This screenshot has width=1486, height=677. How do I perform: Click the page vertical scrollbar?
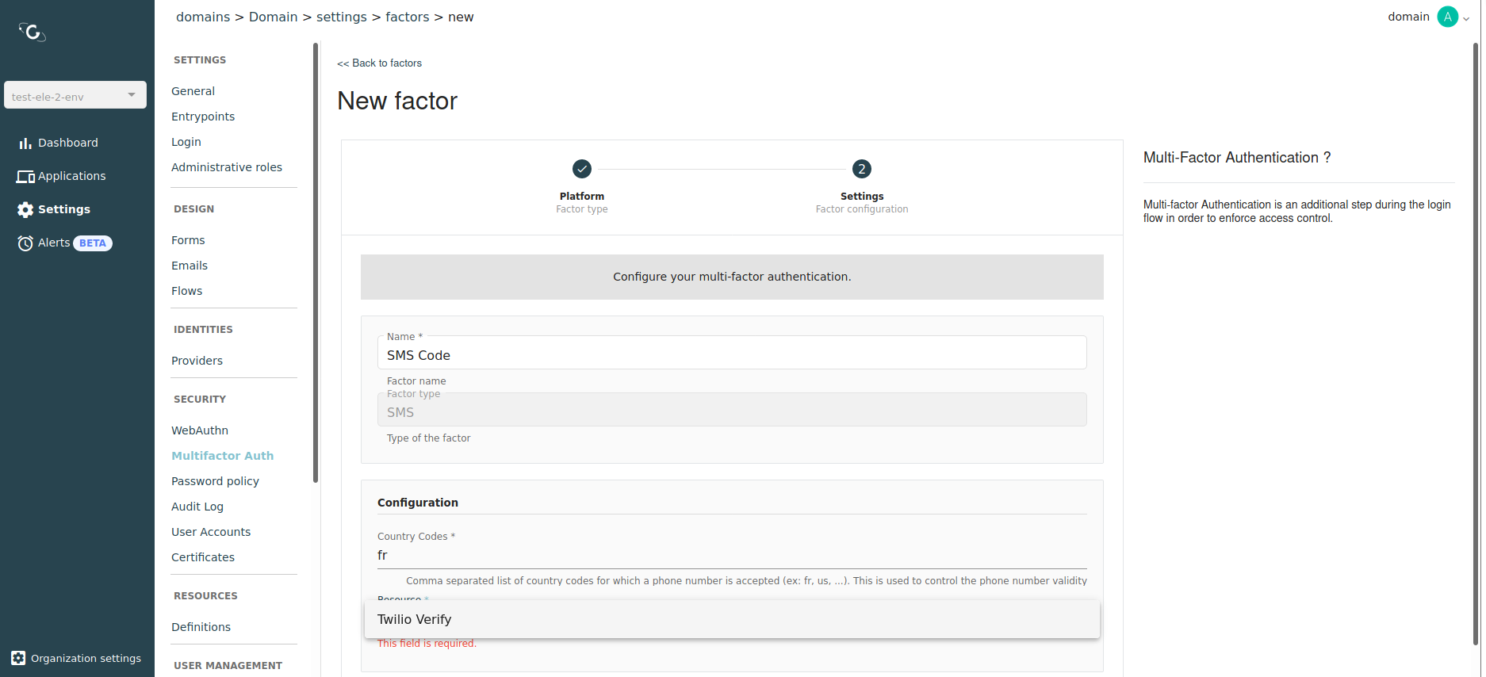tap(1475, 341)
